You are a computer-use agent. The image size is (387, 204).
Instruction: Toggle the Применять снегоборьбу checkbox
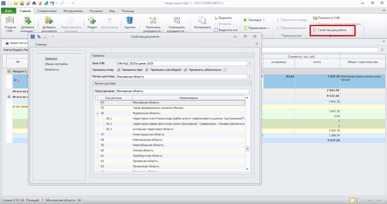(185, 70)
